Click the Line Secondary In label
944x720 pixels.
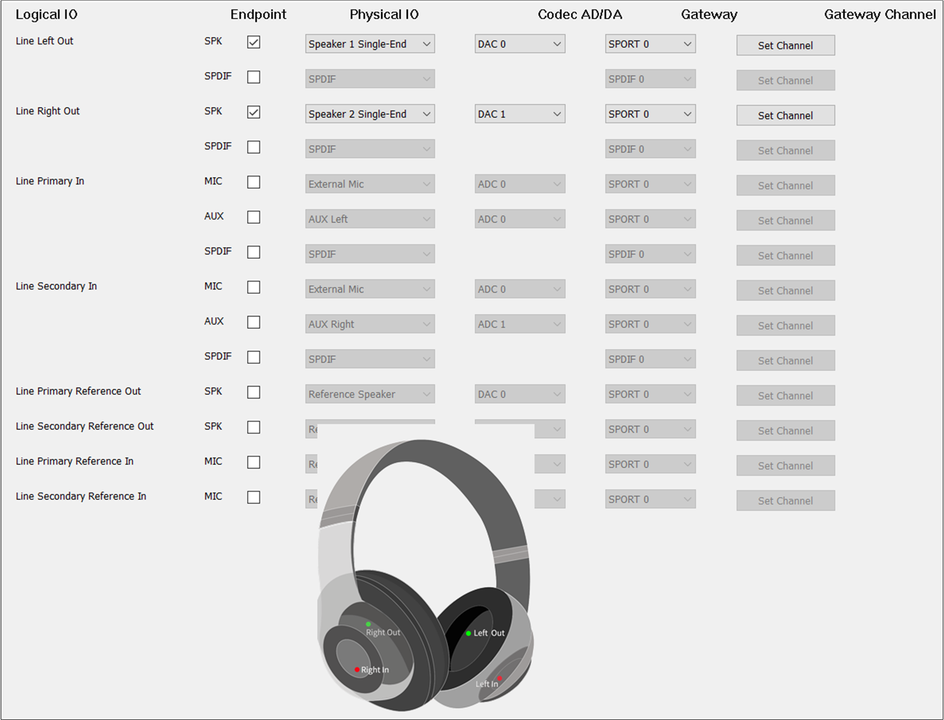56,286
